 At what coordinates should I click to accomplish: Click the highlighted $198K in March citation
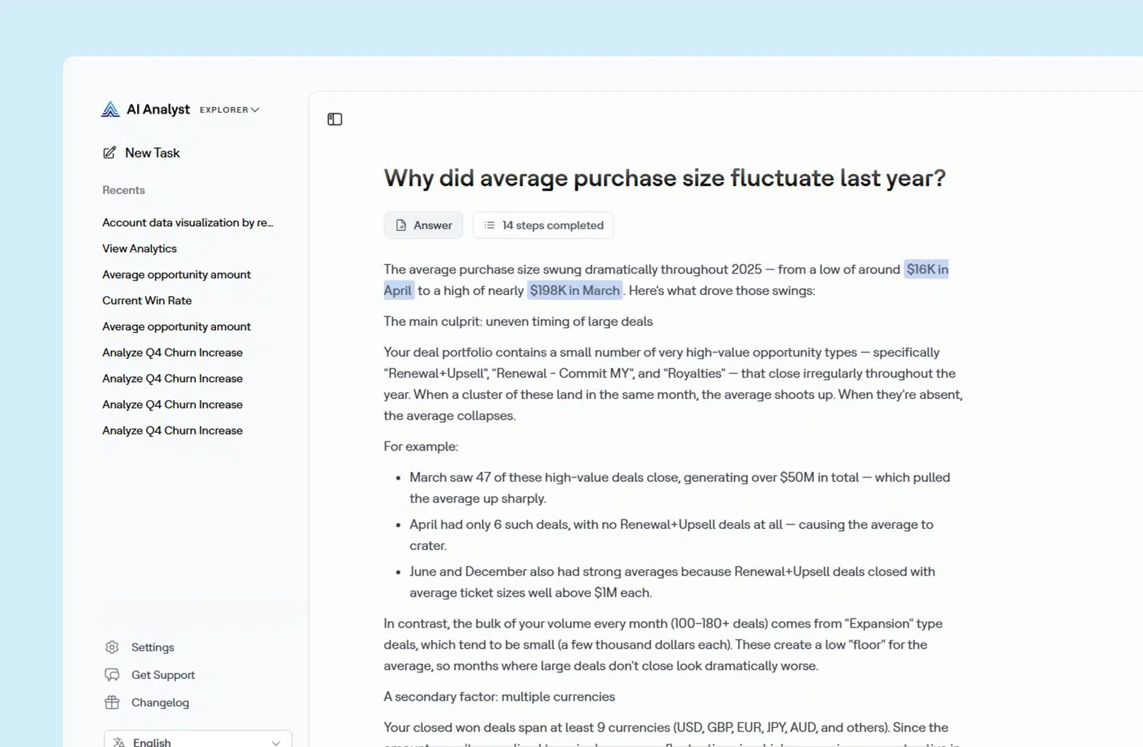tap(574, 291)
